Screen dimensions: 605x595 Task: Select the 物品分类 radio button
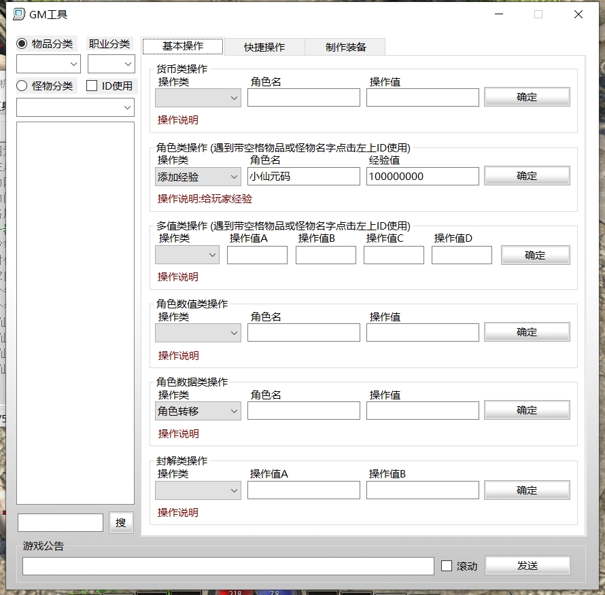click(22, 43)
